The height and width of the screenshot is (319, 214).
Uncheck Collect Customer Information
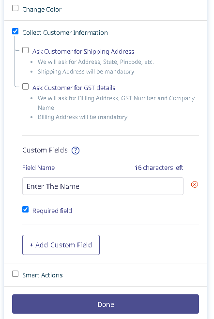click(x=15, y=31)
